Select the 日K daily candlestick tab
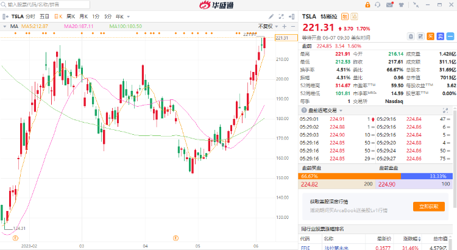This screenshot has height=250, width=457. (x=58, y=16)
